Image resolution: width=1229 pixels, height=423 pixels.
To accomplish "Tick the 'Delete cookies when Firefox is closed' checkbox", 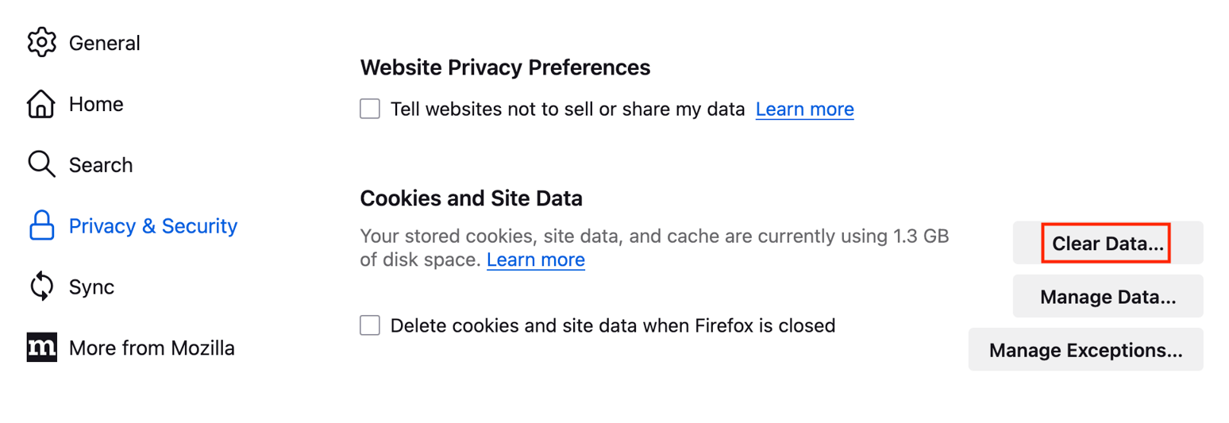I will coord(370,325).
